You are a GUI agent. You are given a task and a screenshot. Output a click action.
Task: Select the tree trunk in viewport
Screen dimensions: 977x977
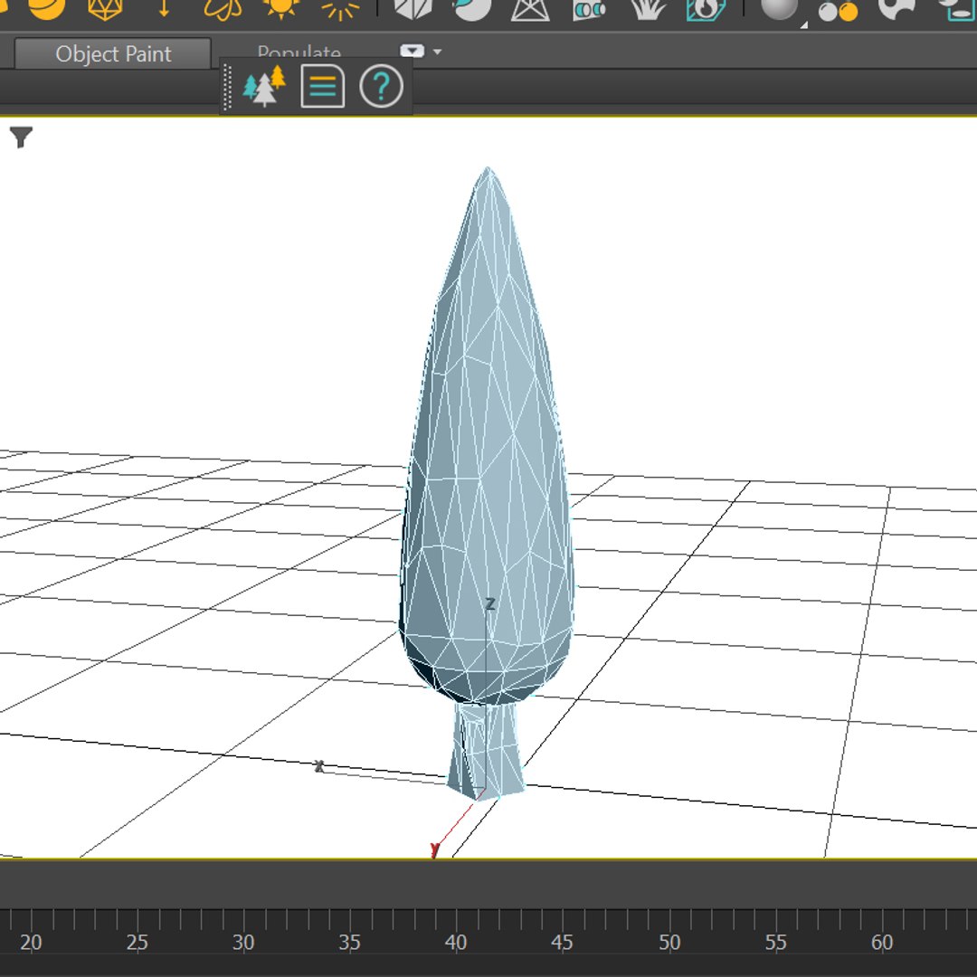coord(487,751)
